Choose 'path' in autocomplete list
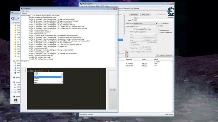218x122 pixels. [47, 82]
